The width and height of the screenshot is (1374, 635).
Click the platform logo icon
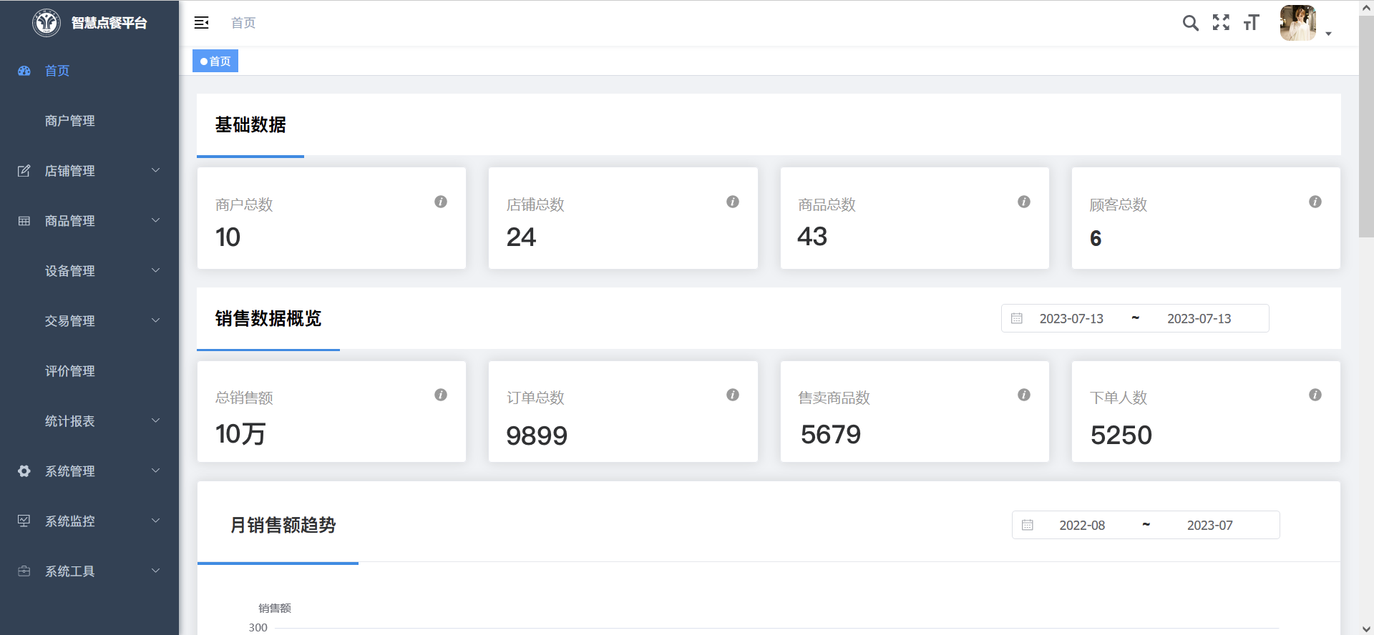(47, 23)
